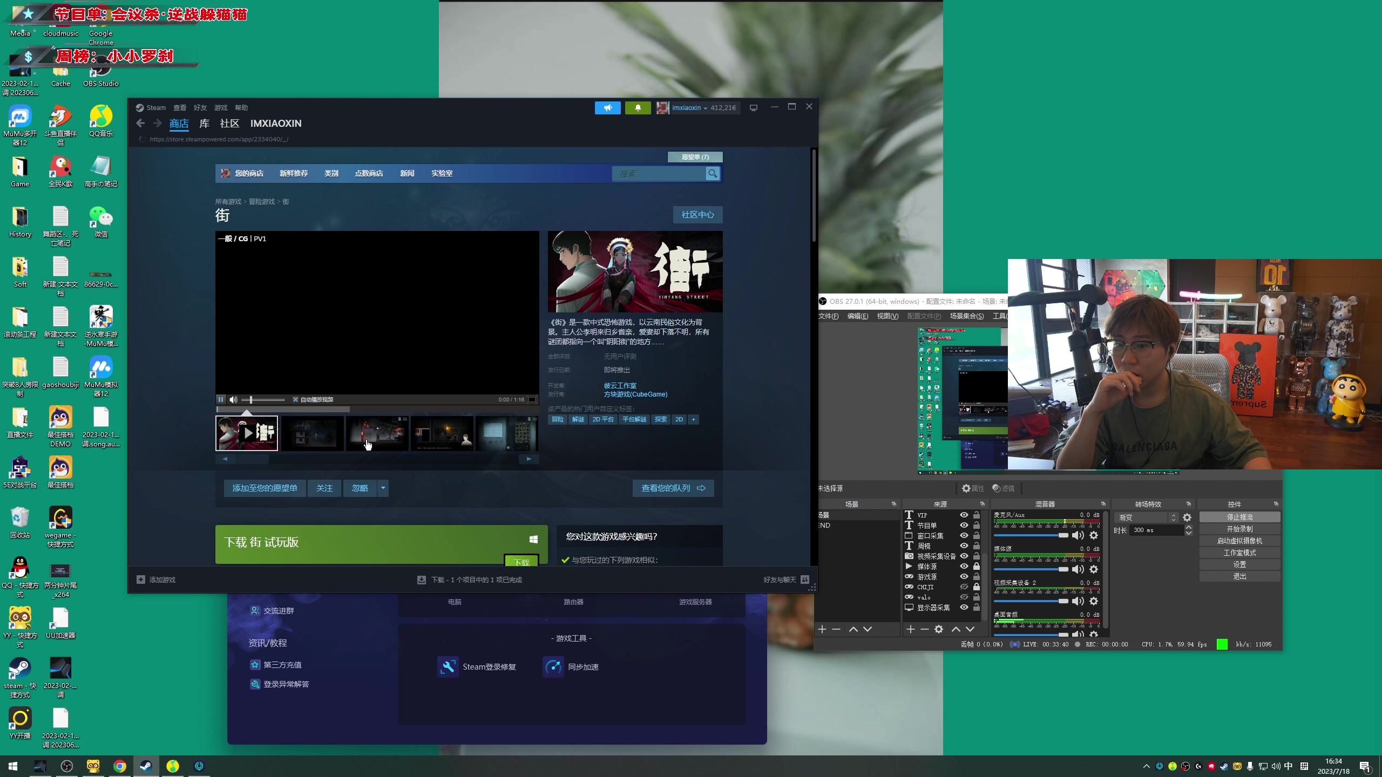Open the 库 tab in Steam
This screenshot has height=777, width=1382.
click(204, 124)
